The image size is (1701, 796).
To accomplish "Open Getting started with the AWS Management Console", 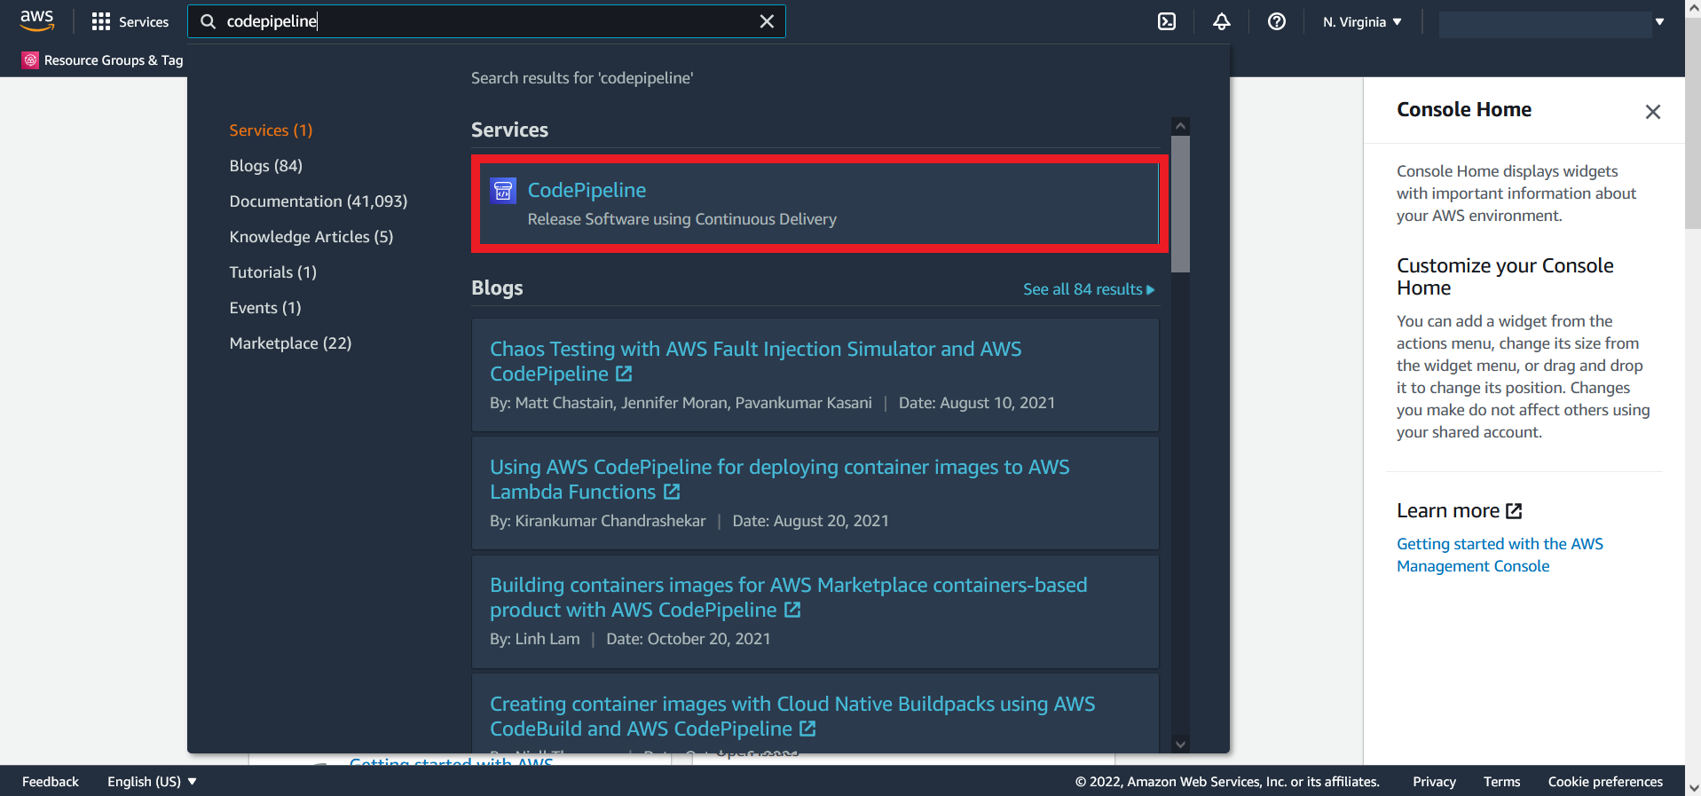I will [x=1500, y=555].
